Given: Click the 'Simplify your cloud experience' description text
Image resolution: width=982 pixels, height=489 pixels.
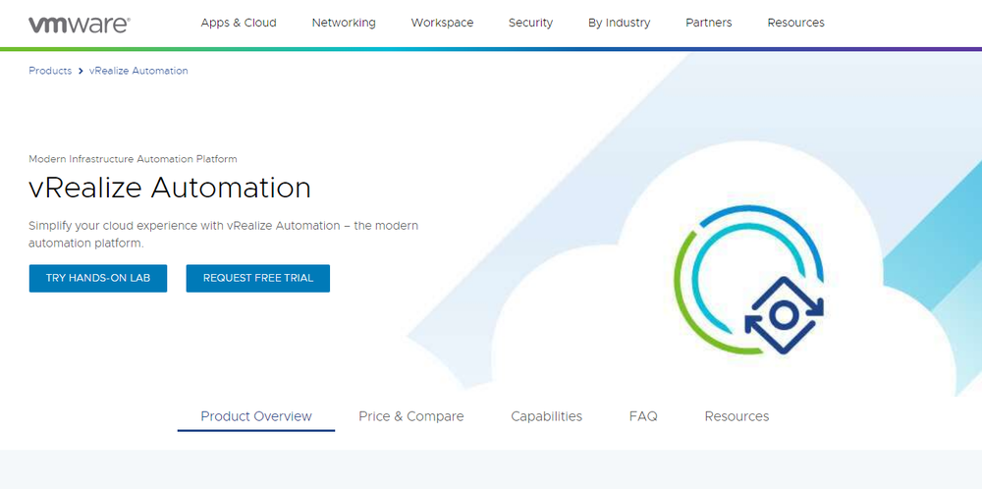Looking at the screenshot, I should tap(224, 234).
